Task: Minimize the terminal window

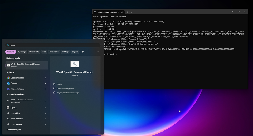Action: tap(232, 12)
